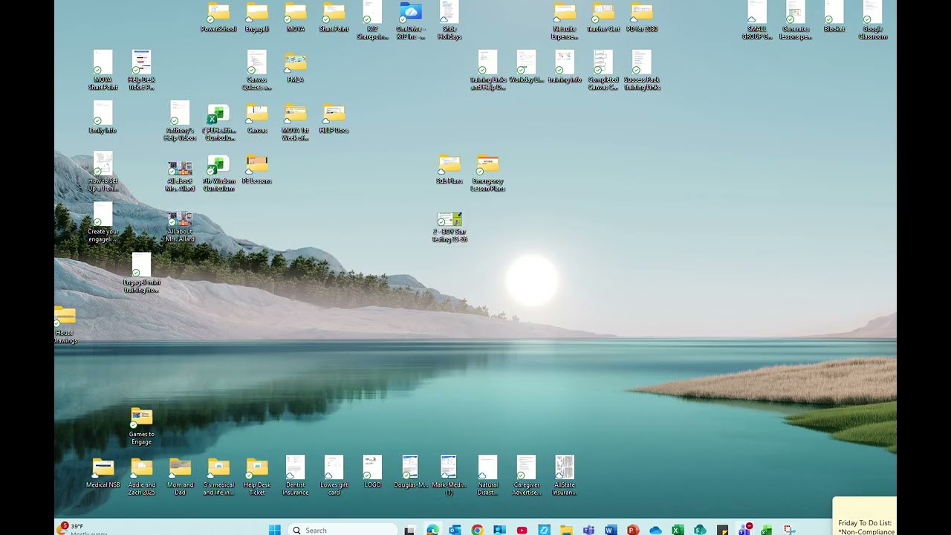Open the SharePoint folder
The image size is (951, 535).
(334, 18)
